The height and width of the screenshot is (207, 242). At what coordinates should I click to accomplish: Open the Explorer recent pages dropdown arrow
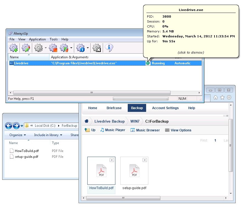(22, 126)
